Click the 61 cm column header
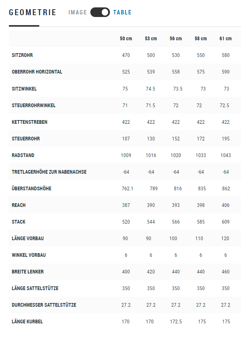The height and width of the screenshot is (337, 241). [225, 38]
